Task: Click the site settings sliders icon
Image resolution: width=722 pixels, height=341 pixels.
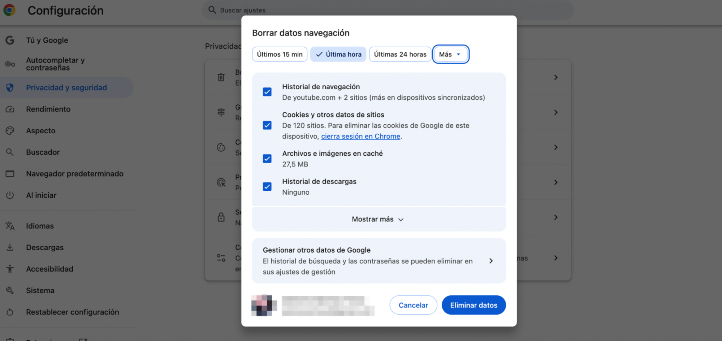Action: pyautogui.click(x=221, y=258)
